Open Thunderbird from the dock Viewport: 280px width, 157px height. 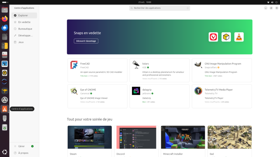click(5, 28)
